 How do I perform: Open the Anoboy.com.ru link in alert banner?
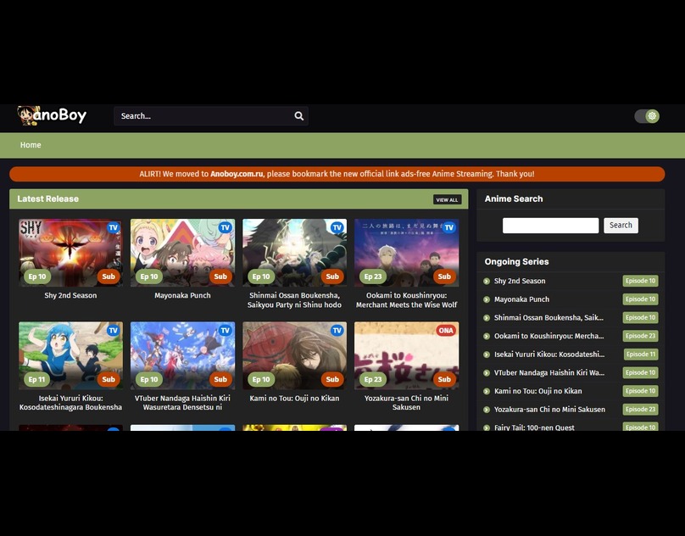click(237, 174)
